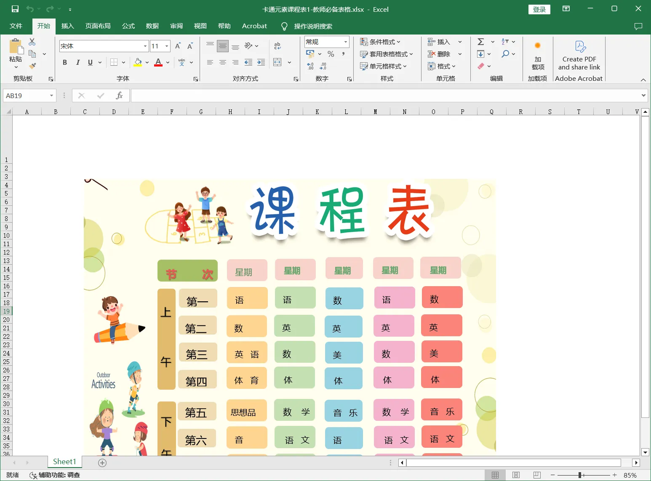Toggle Bold formatting
651x481 pixels.
pos(65,62)
